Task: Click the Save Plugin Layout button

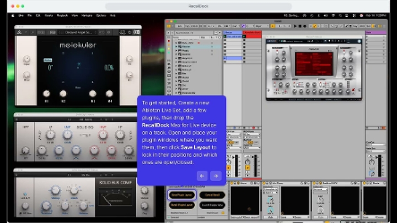Action: 181,195
